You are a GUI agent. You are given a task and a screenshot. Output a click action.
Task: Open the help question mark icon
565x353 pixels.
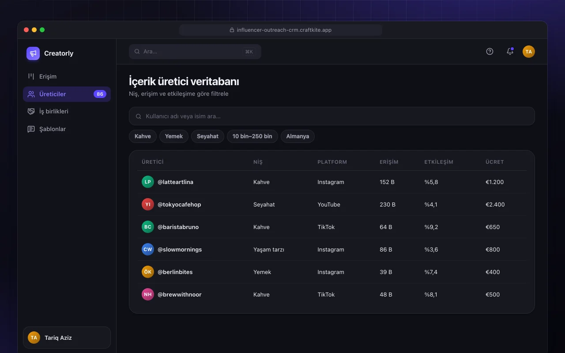490,52
